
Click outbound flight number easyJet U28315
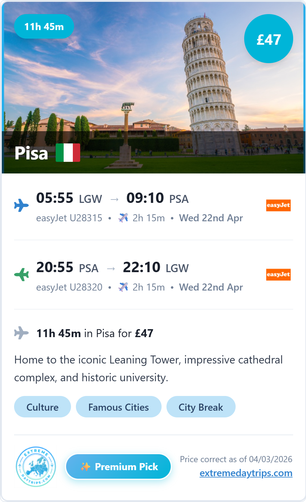(69, 218)
